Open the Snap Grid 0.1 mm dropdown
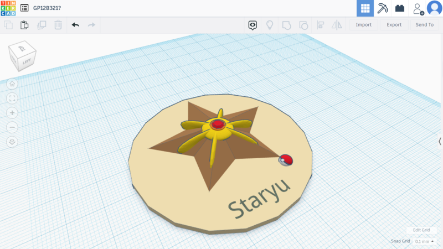Image resolution: width=443 pixels, height=249 pixels. click(x=424, y=241)
